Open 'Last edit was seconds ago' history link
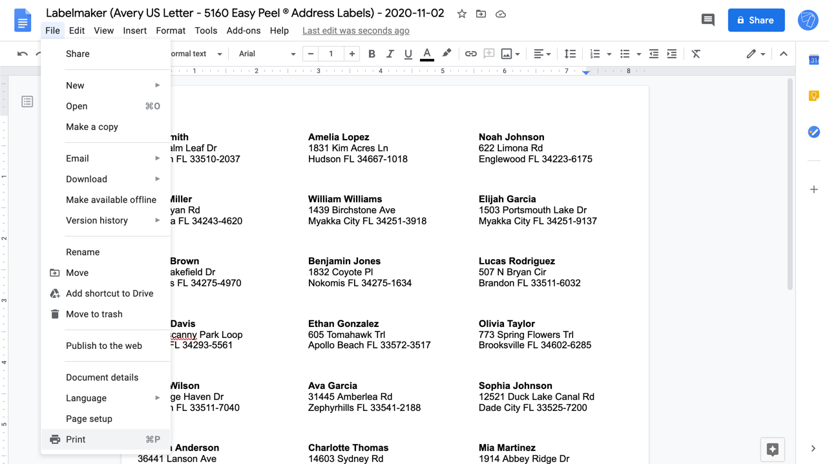The height and width of the screenshot is (464, 829). pyautogui.click(x=355, y=30)
